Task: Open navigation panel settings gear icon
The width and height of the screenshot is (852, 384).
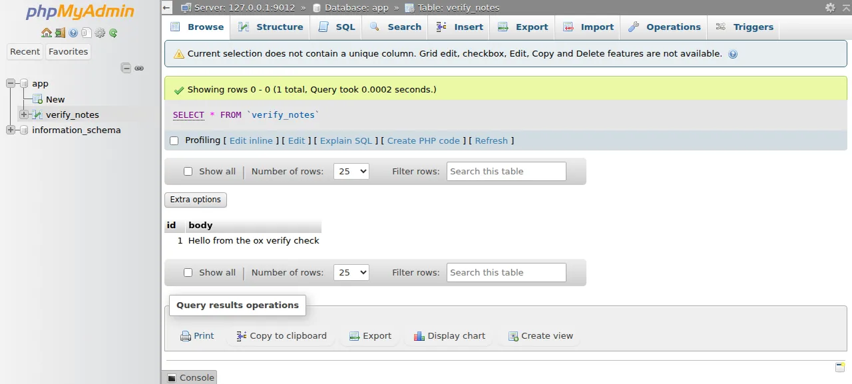Action: [x=100, y=33]
